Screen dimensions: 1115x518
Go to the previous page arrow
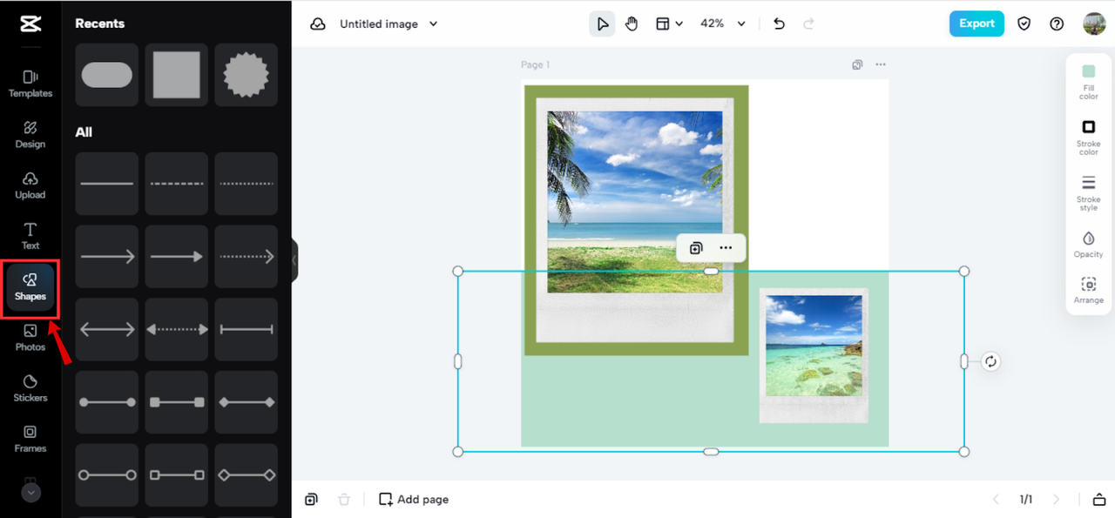(x=997, y=499)
